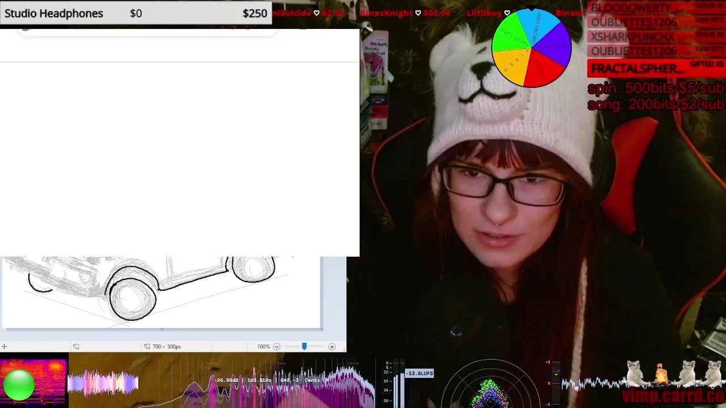Click the Lilfilboy ticker entry
The image size is (726, 408).
[x=488, y=12]
